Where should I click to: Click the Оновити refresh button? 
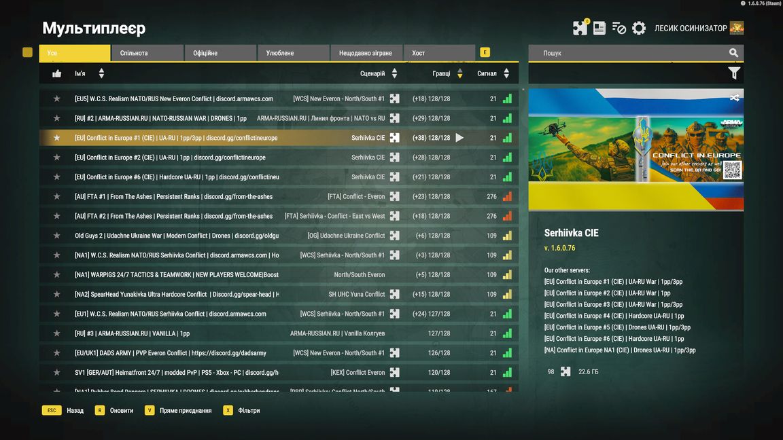click(x=114, y=410)
